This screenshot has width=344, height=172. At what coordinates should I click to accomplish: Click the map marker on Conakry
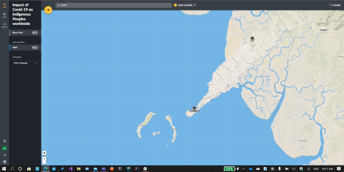click(194, 108)
